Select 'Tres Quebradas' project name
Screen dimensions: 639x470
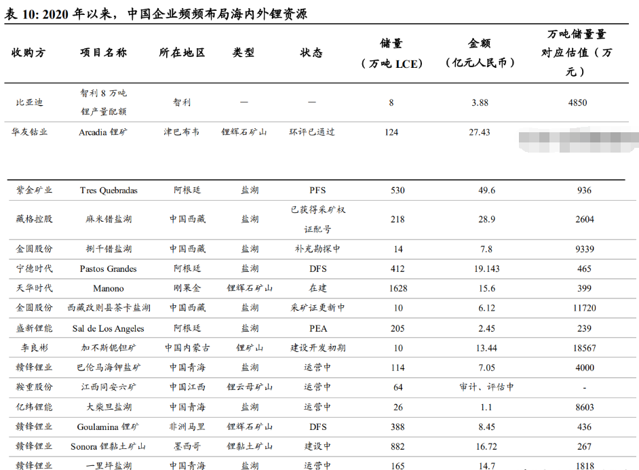pyautogui.click(x=109, y=190)
